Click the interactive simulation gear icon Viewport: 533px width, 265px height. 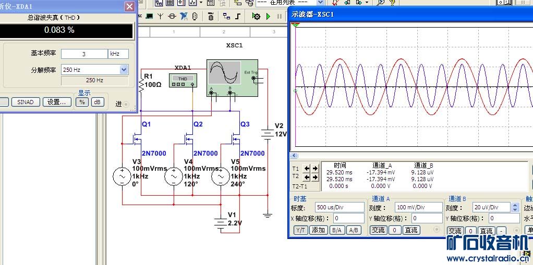(256, 16)
